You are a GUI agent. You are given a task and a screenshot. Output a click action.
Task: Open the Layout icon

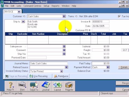coord(58,86)
